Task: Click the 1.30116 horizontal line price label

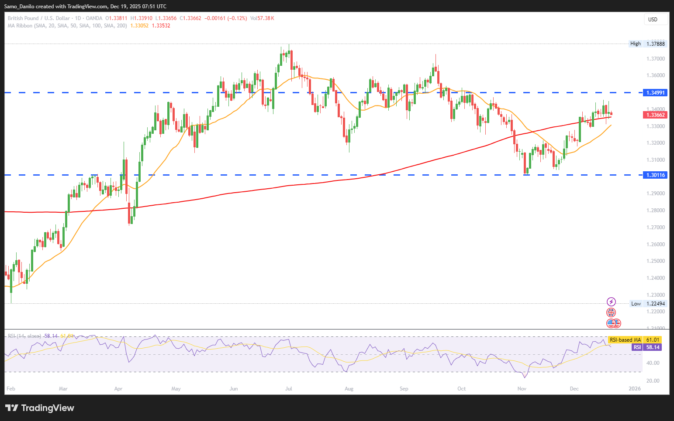Action: coord(655,175)
